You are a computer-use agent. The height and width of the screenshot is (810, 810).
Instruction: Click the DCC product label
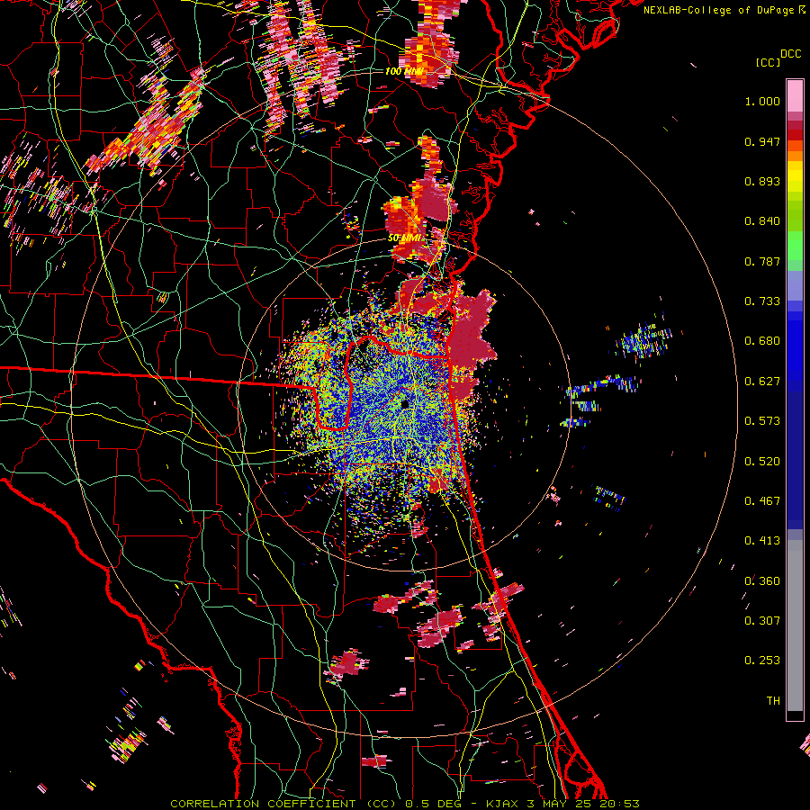click(x=790, y=54)
